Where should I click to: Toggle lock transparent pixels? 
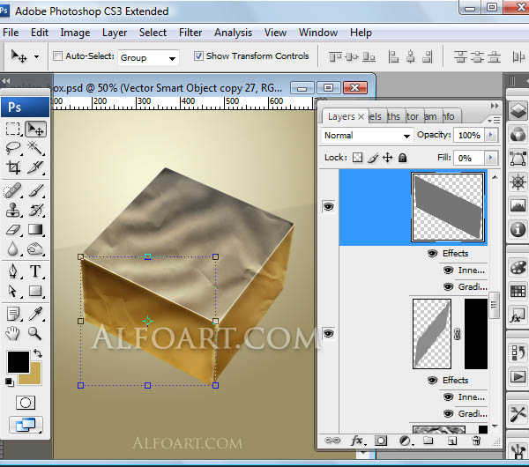(357, 158)
